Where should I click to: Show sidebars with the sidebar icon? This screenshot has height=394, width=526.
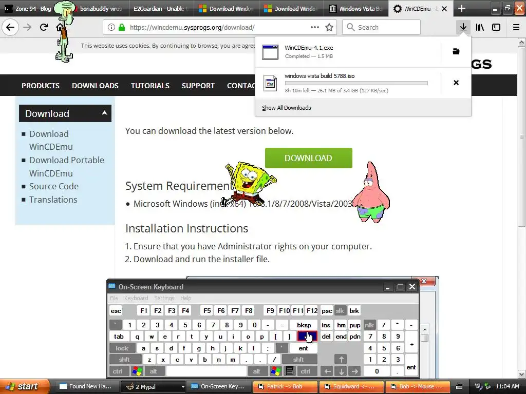pyautogui.click(x=496, y=27)
